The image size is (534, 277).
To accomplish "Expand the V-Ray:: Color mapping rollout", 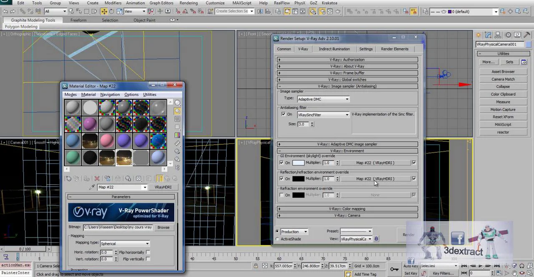I will click(x=347, y=209).
